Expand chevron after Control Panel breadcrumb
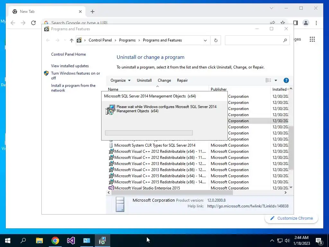The height and width of the screenshot is (247, 329). point(115,40)
